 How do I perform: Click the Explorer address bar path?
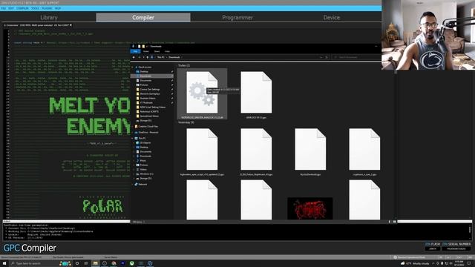[x=235, y=57]
